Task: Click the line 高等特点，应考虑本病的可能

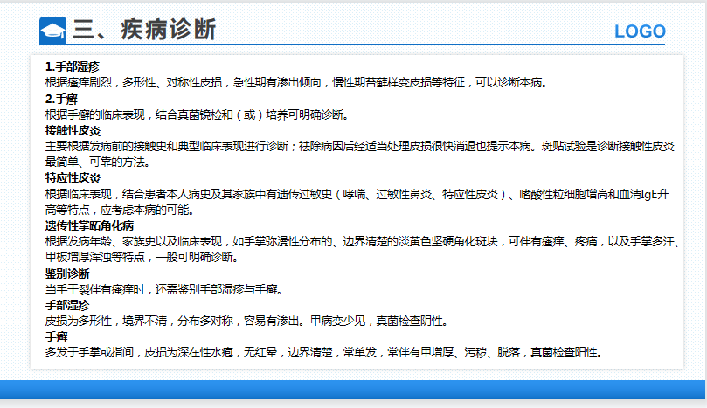Action: tap(120, 210)
